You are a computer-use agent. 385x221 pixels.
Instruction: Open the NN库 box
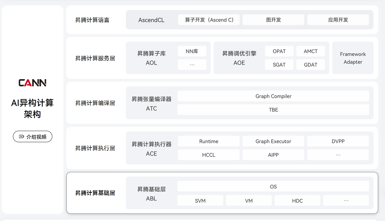192,51
